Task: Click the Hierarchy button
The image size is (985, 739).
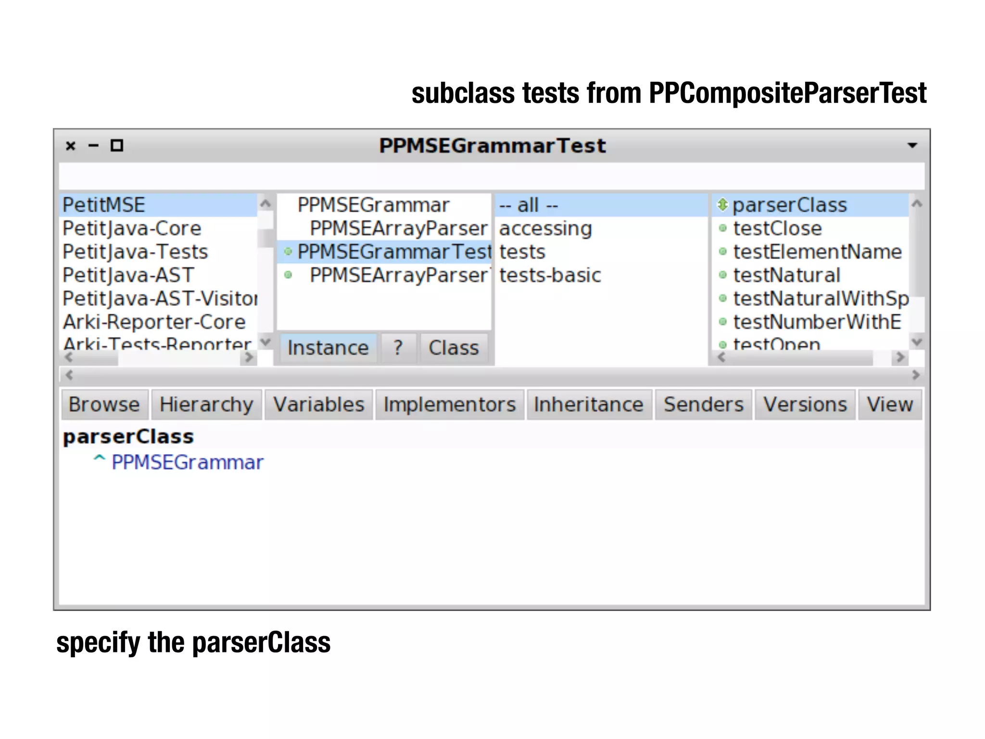Action: pyautogui.click(x=207, y=405)
